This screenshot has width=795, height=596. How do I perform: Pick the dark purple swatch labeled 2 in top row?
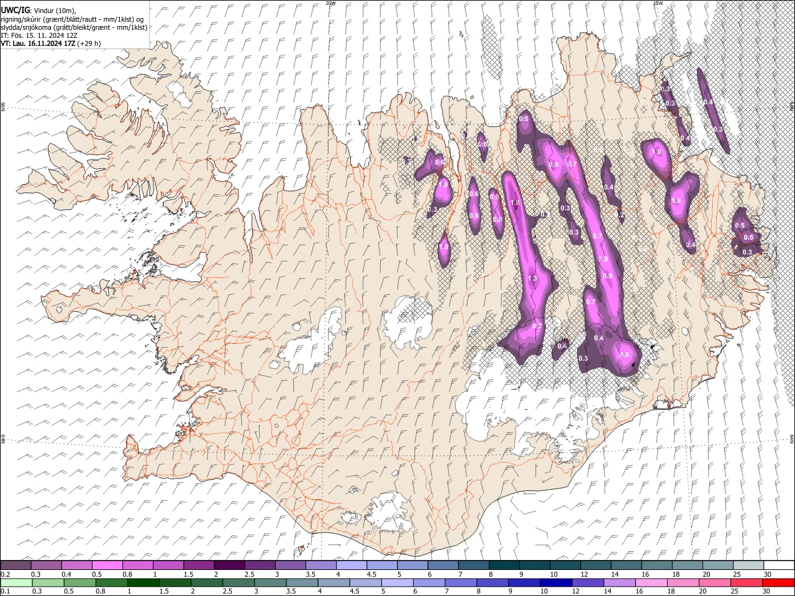click(229, 565)
